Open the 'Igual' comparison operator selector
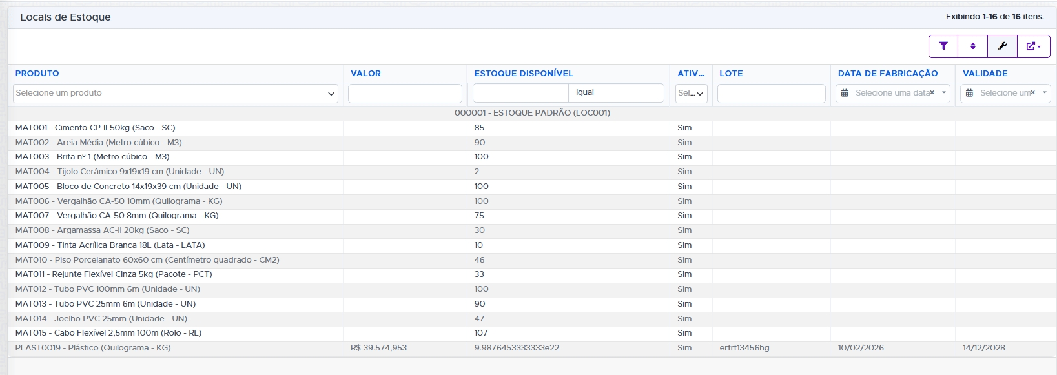The width and height of the screenshot is (1057, 375). (616, 92)
